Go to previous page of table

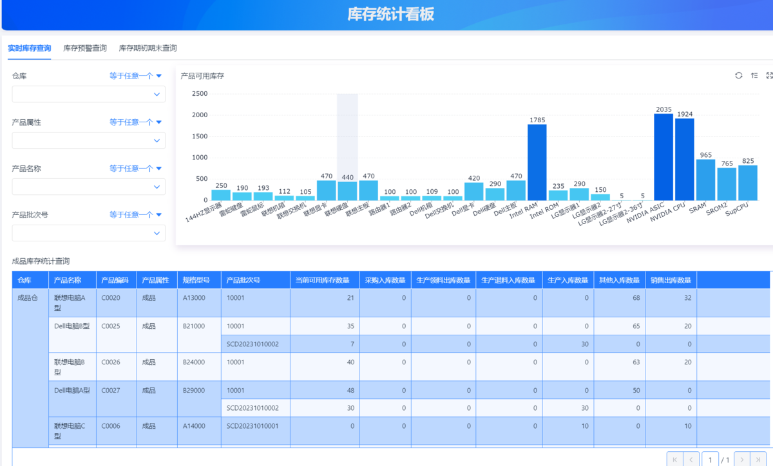pyautogui.click(x=691, y=460)
